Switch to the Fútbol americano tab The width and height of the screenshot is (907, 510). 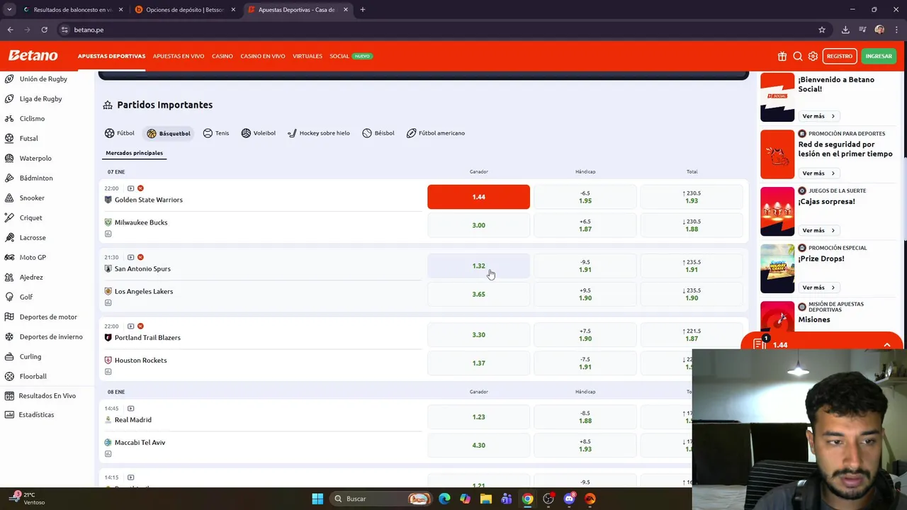point(436,133)
